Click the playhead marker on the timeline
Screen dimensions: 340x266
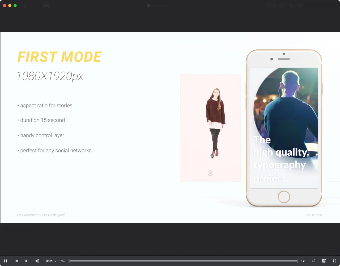(80, 261)
